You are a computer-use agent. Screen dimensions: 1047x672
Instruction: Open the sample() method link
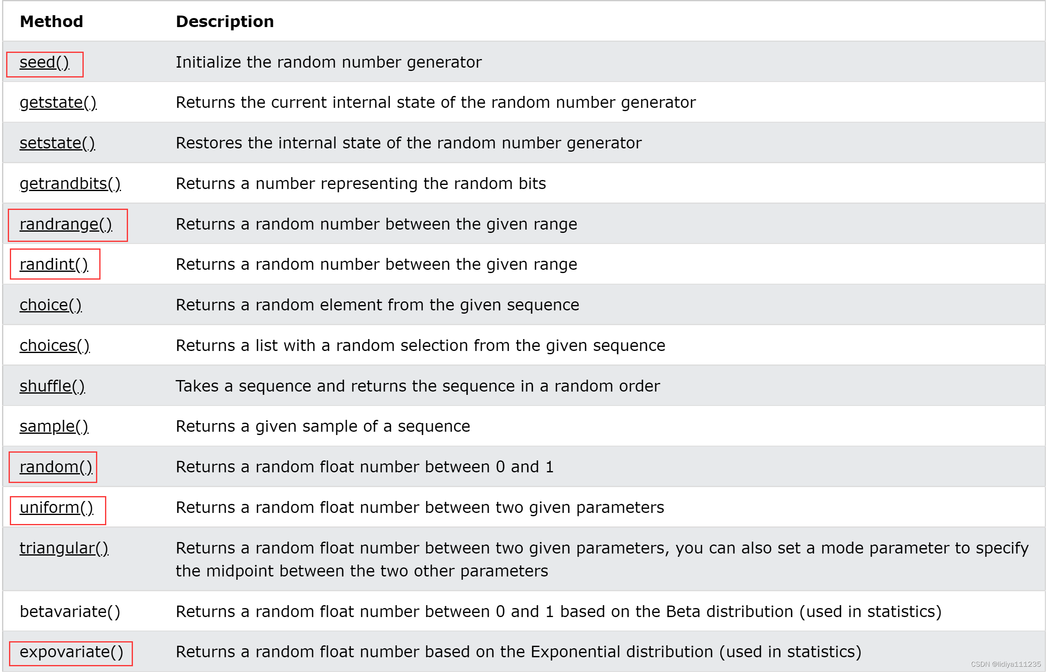pos(54,426)
